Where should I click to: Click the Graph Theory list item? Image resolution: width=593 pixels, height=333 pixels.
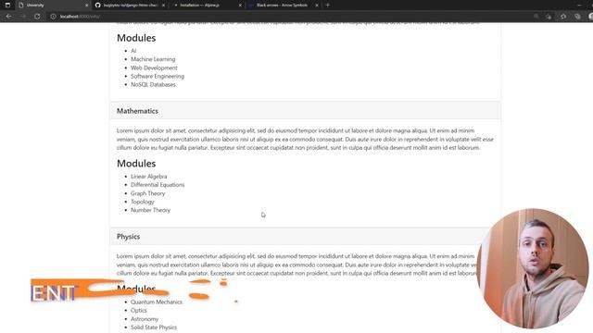click(148, 193)
